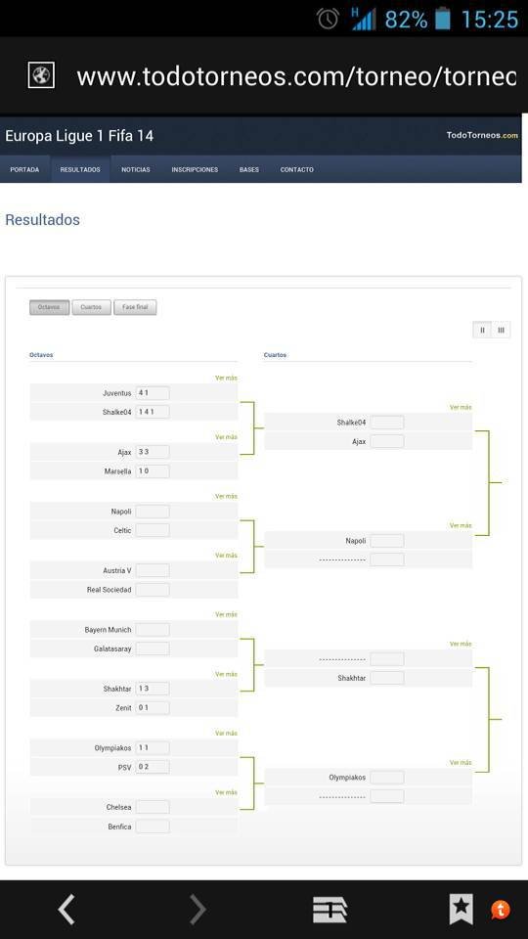Click the TodoTorneos.com logo link

point(482,135)
